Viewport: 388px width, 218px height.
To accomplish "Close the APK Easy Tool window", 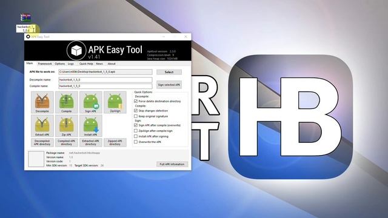I will tap(186, 36).
